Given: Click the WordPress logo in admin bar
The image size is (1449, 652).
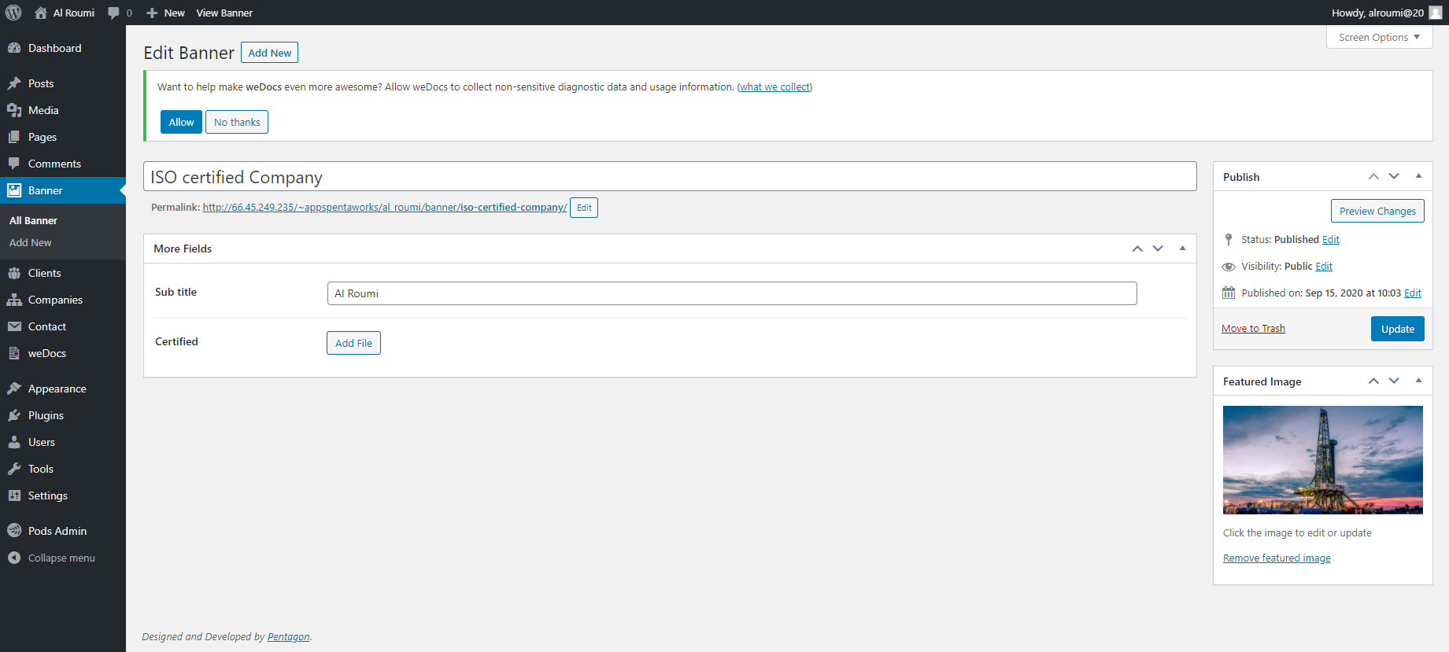Looking at the screenshot, I should (13, 13).
